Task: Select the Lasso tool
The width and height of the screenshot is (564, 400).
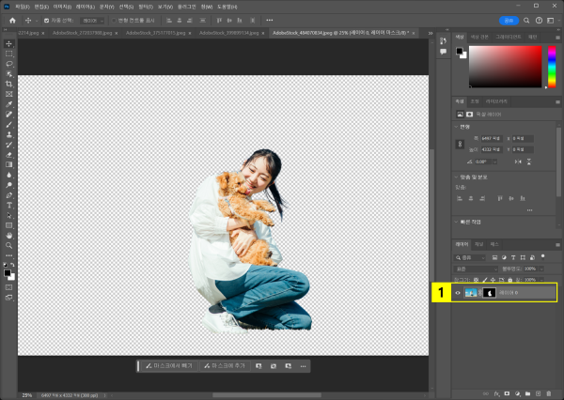Action: click(x=9, y=64)
